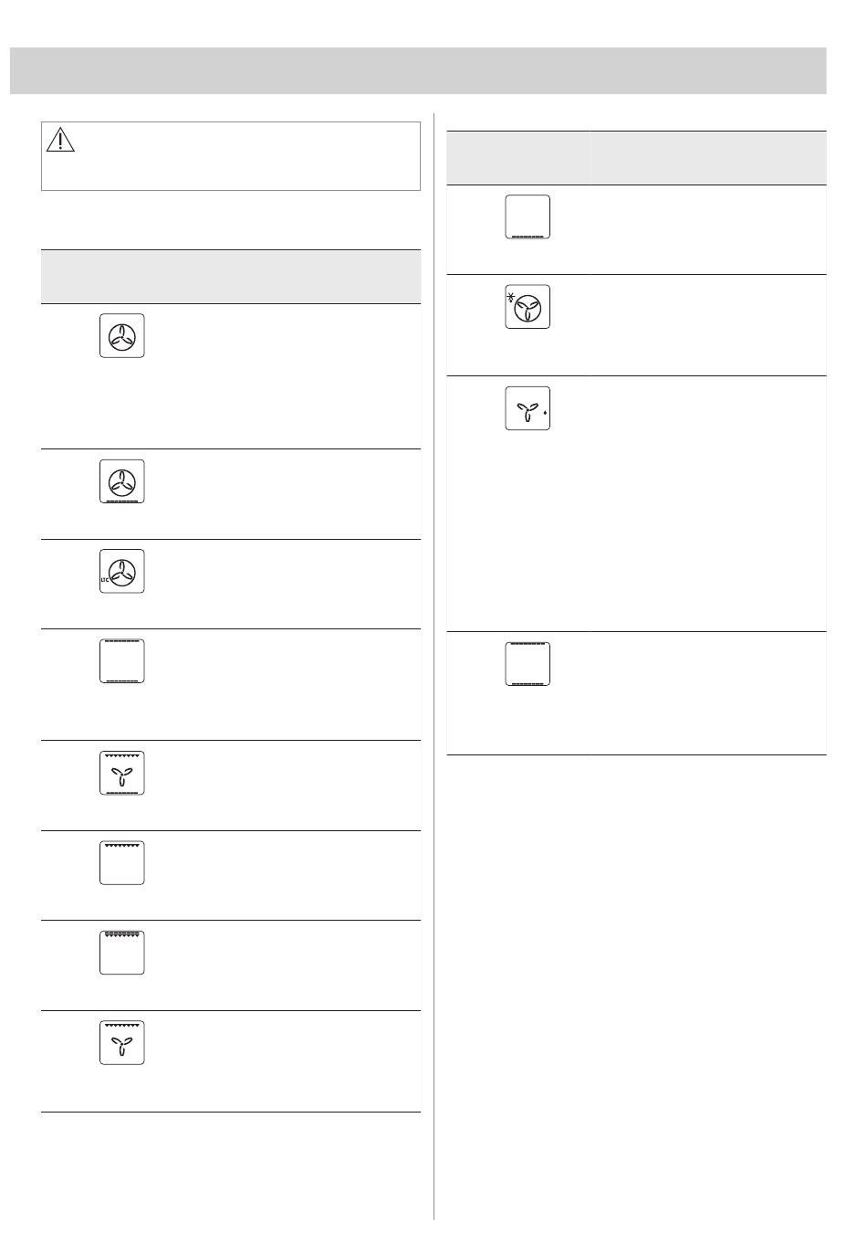
Task: Select the bottom heat only icon
Action: 528,216
